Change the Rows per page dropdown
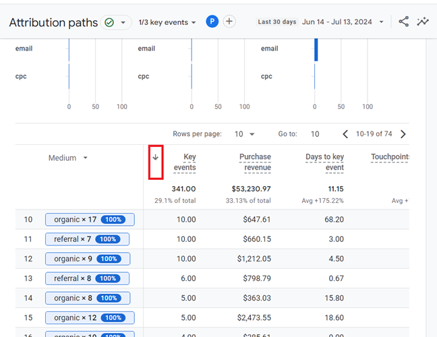 [244, 134]
